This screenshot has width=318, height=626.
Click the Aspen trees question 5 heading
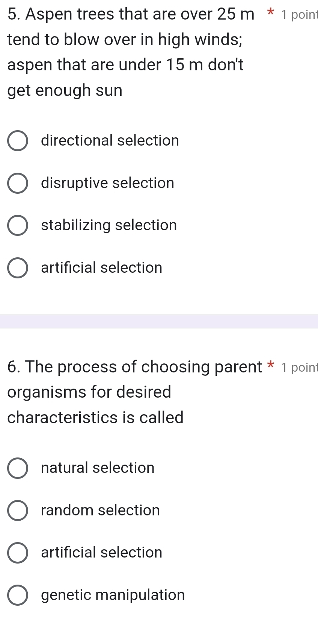[x=131, y=52]
